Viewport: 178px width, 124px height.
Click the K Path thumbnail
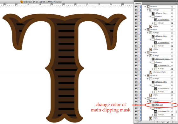click(x=151, y=26)
